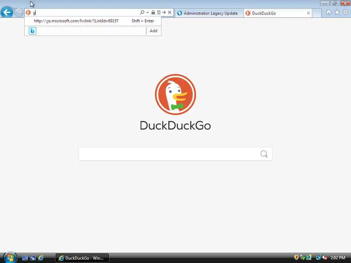Screen dimensions: 351x263
Task: Go back with the blue back arrow
Action: pyautogui.click(x=7, y=12)
